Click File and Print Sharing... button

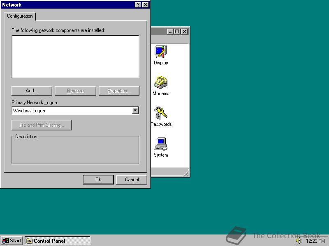point(42,125)
